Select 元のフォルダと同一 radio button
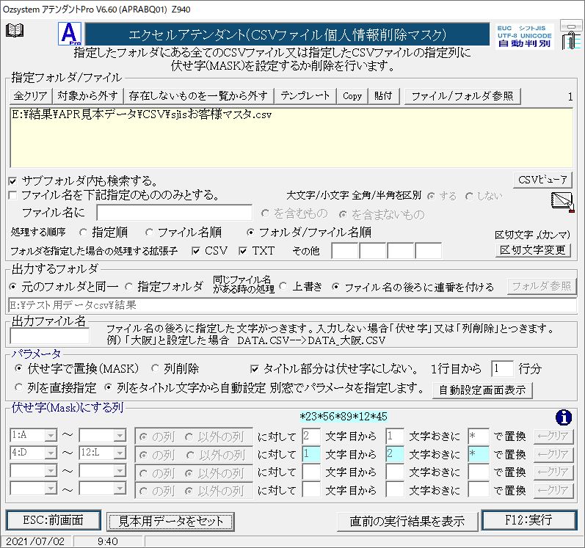This screenshot has height=548, width=585. (13, 287)
